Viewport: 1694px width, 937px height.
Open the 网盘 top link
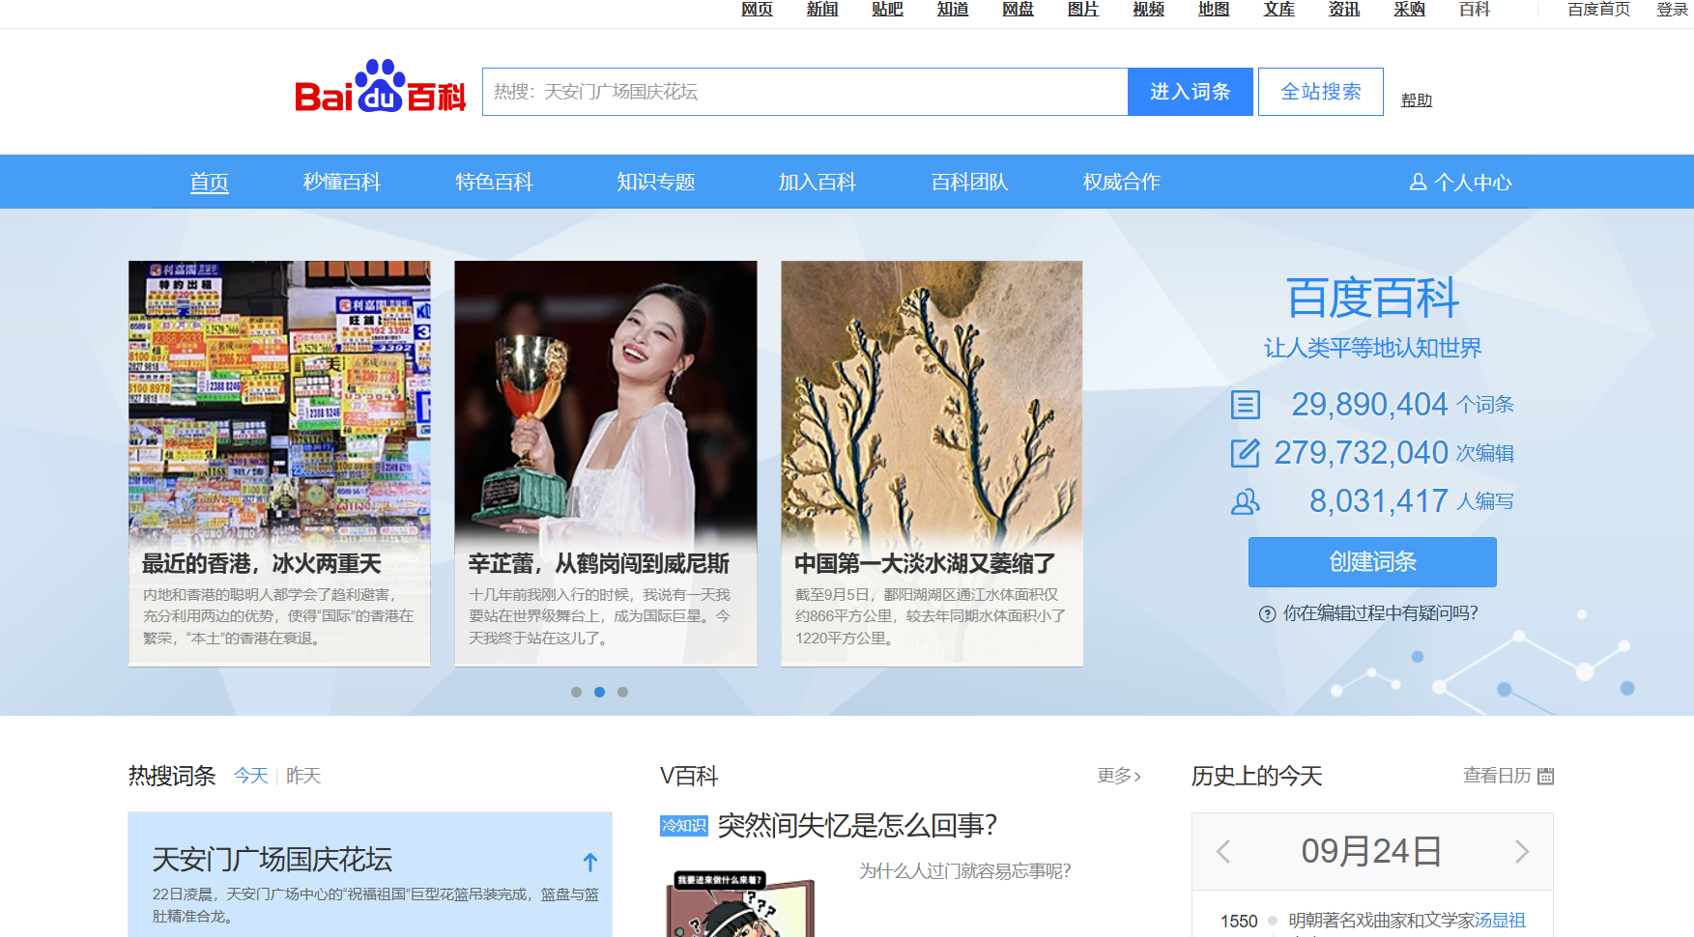[x=1019, y=10]
